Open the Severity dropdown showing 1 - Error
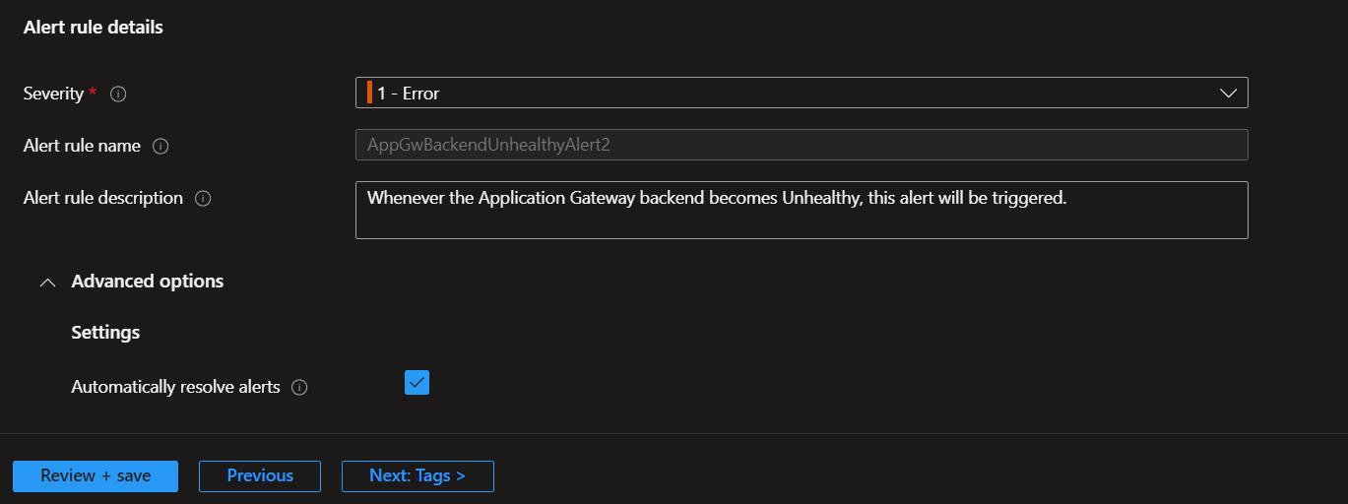 pyautogui.click(x=802, y=93)
